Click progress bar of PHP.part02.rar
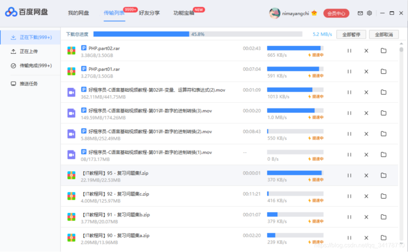The image size is (408, 252). point(295,48)
